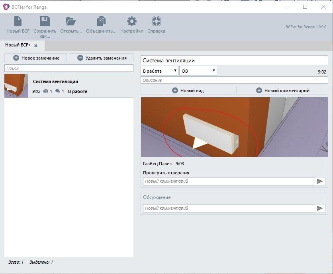Edit the issue title field Система вентиляции
Screen dimensions: 333x274
pos(234,61)
